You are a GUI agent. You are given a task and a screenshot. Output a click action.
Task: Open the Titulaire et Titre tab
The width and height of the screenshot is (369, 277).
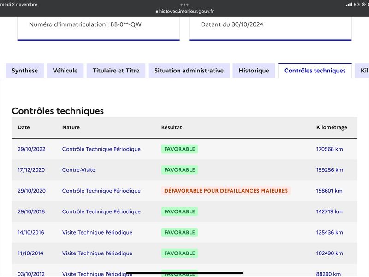pos(116,71)
